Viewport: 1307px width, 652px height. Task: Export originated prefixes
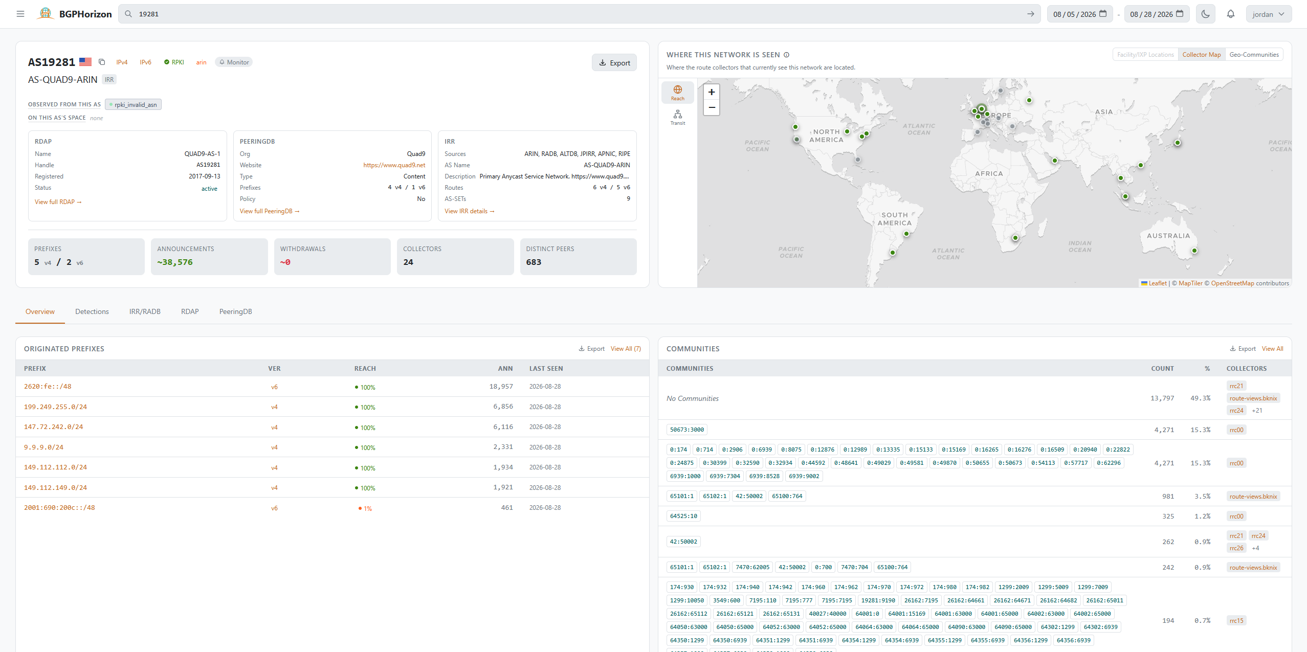click(x=591, y=349)
